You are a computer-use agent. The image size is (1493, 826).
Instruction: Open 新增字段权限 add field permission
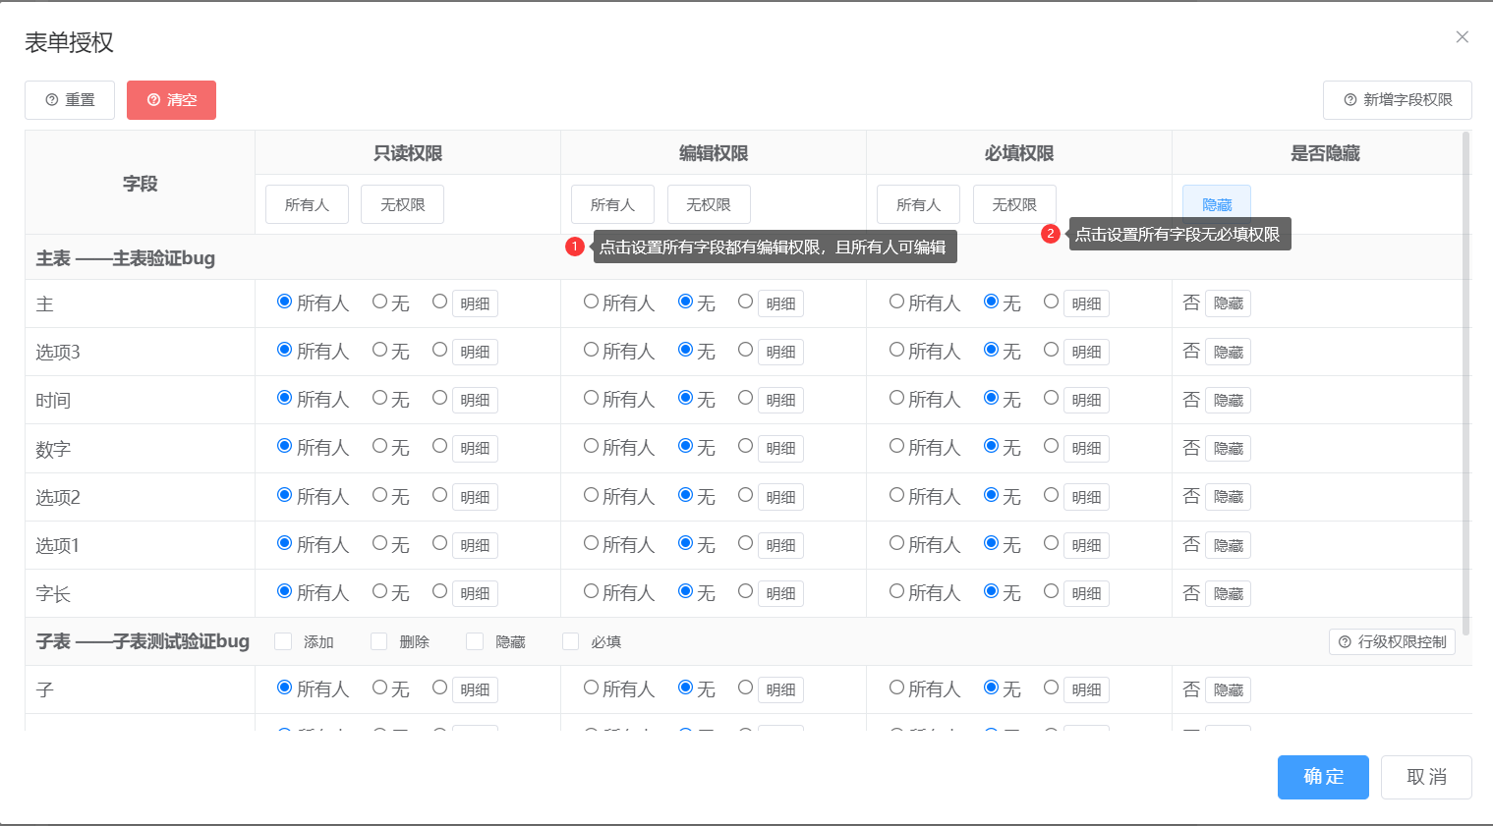tap(1397, 100)
